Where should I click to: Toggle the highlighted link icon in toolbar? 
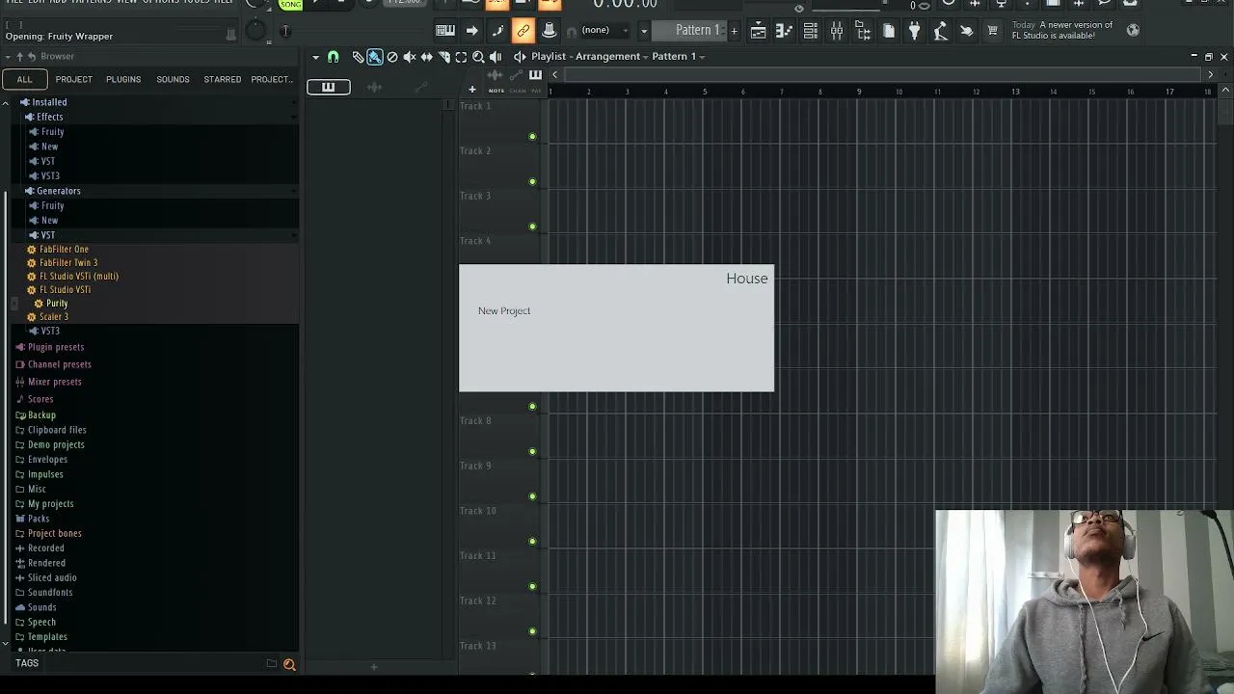523,31
